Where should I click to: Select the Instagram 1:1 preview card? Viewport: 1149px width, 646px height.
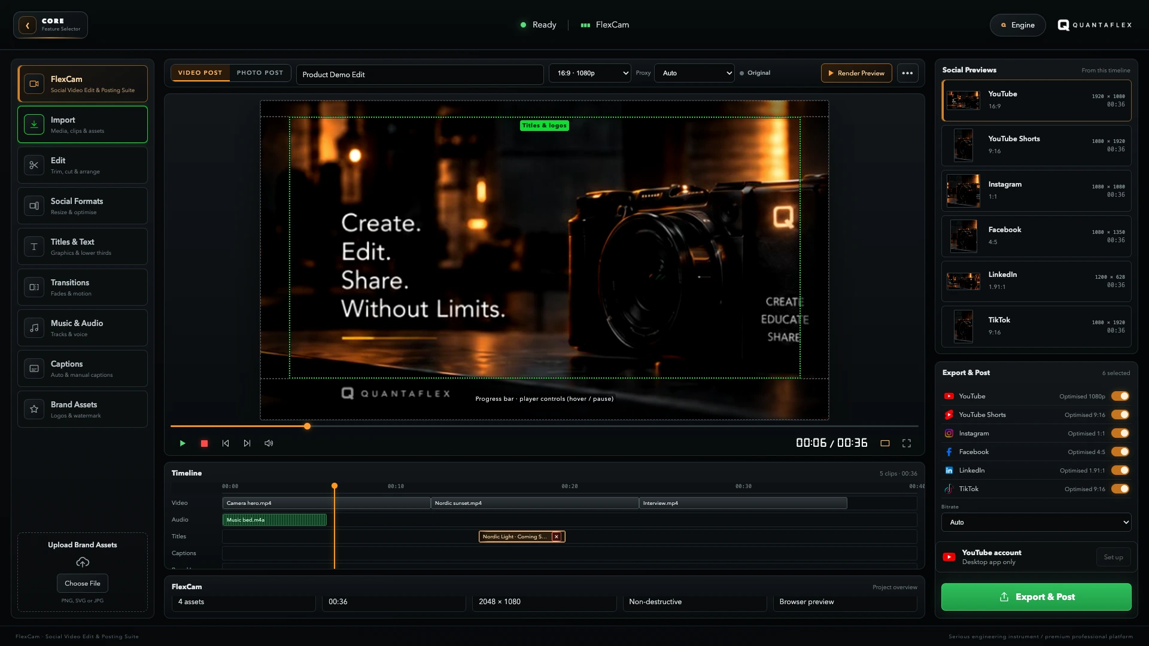point(1036,191)
